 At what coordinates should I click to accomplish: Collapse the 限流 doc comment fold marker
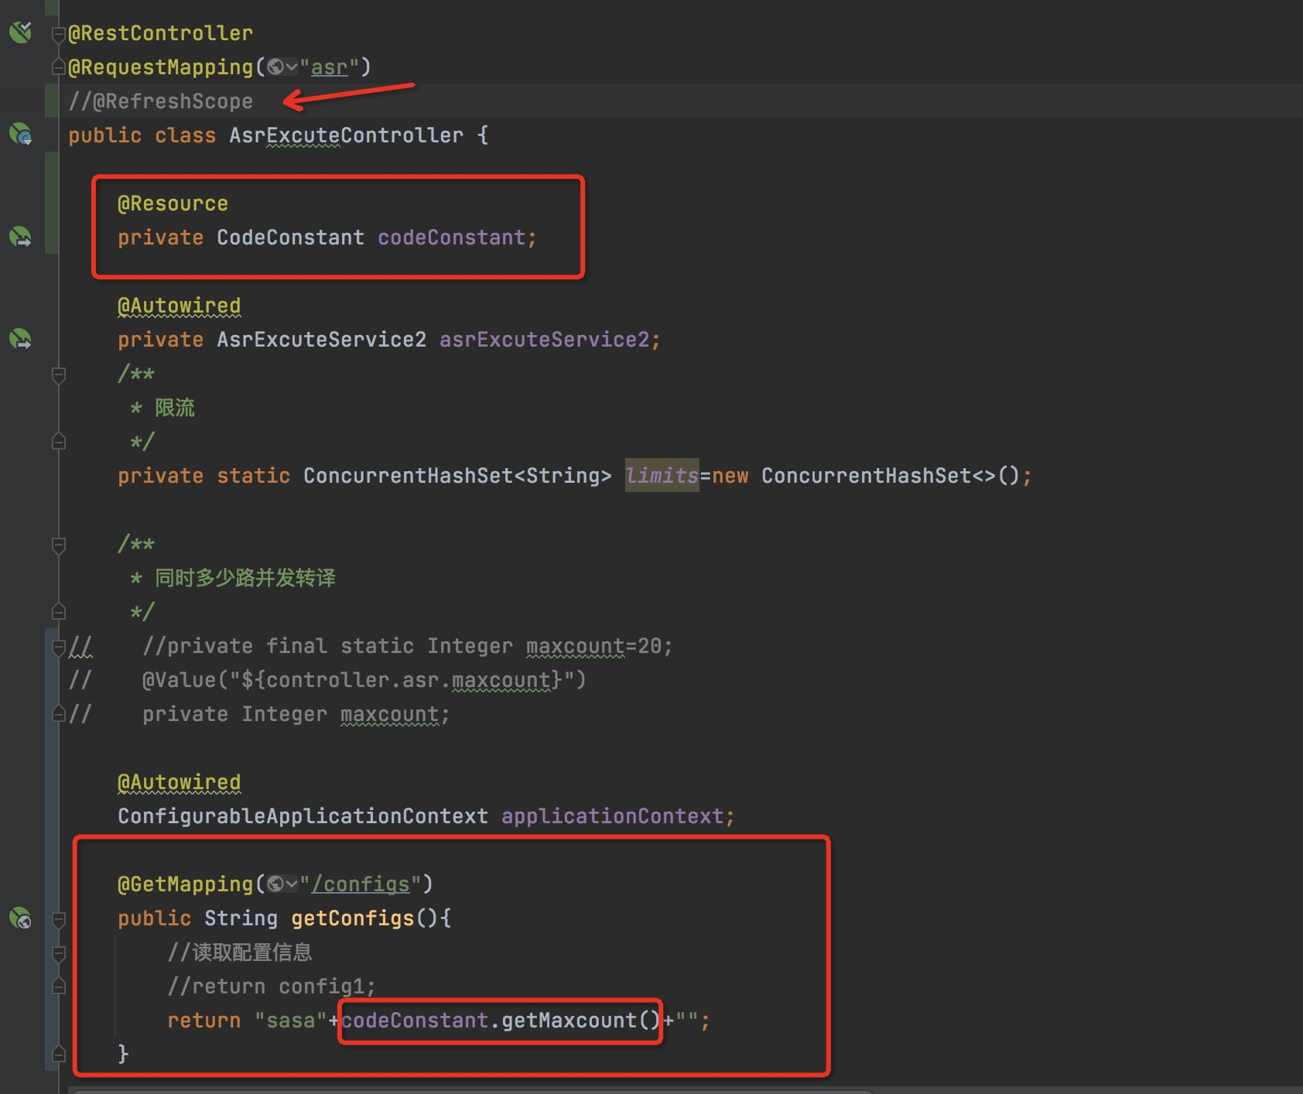[x=58, y=375]
